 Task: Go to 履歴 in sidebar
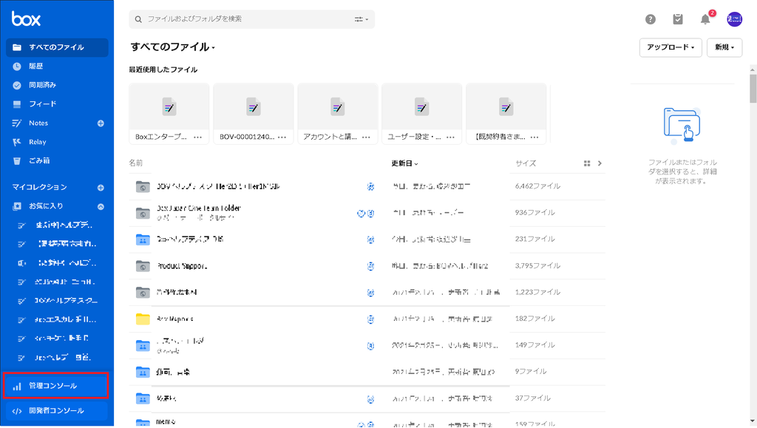(36, 66)
